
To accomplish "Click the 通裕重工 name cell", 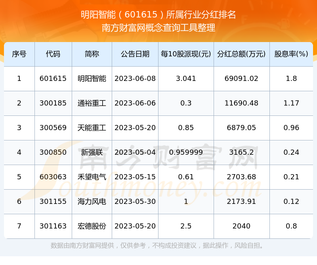I will click(92, 103).
